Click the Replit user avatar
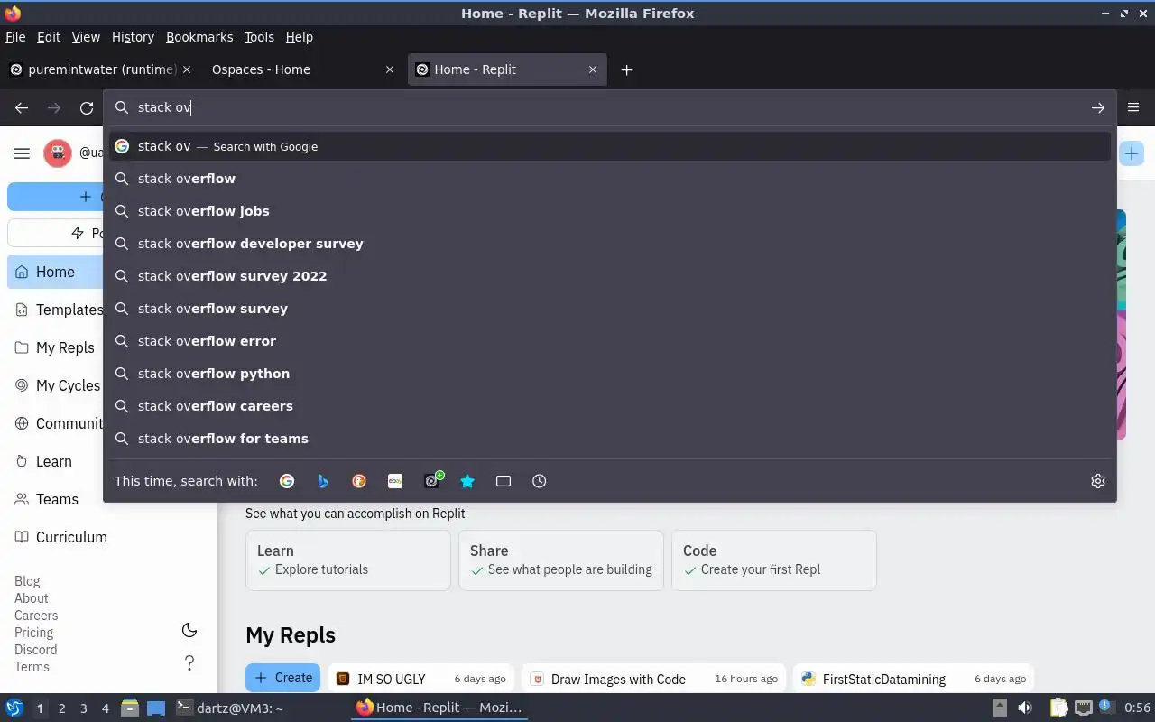Image resolution: width=1155 pixels, height=722 pixels. click(58, 153)
